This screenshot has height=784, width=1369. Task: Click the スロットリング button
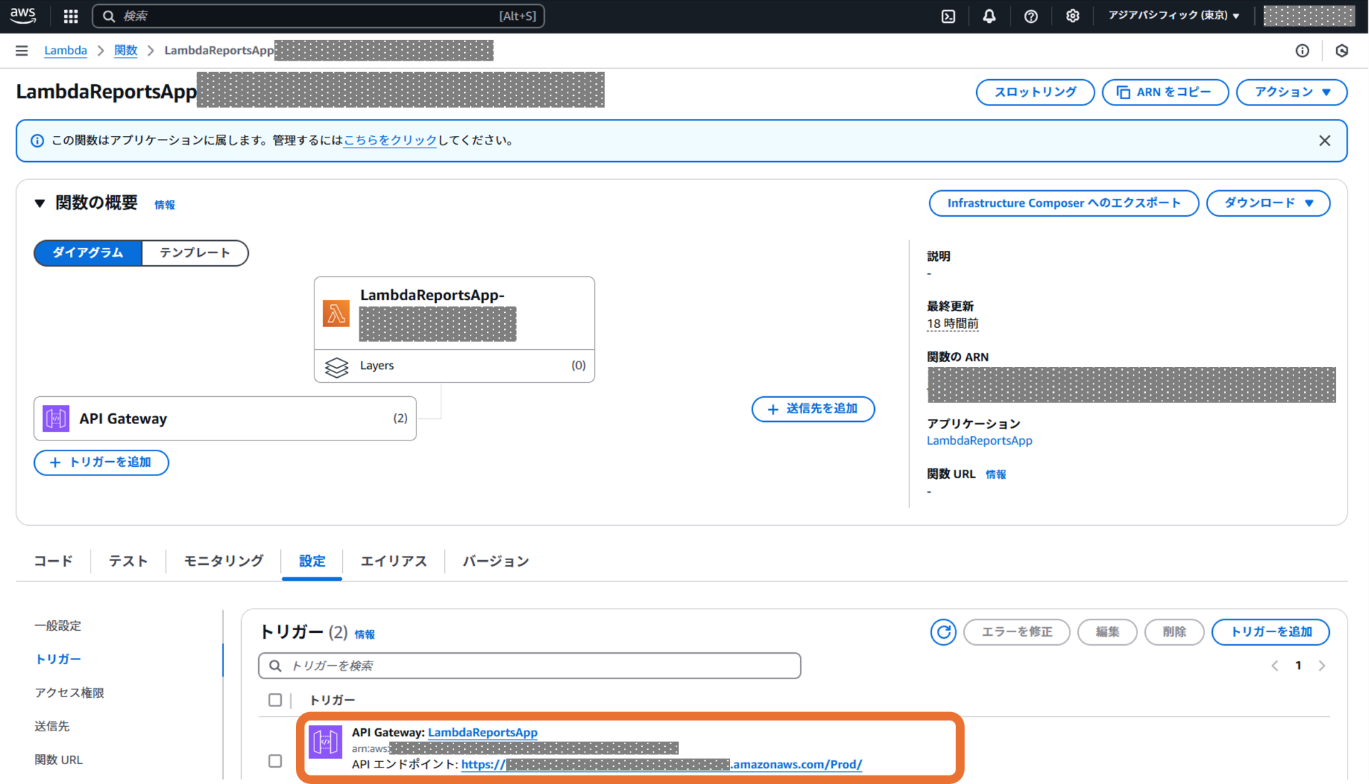[x=1035, y=92]
